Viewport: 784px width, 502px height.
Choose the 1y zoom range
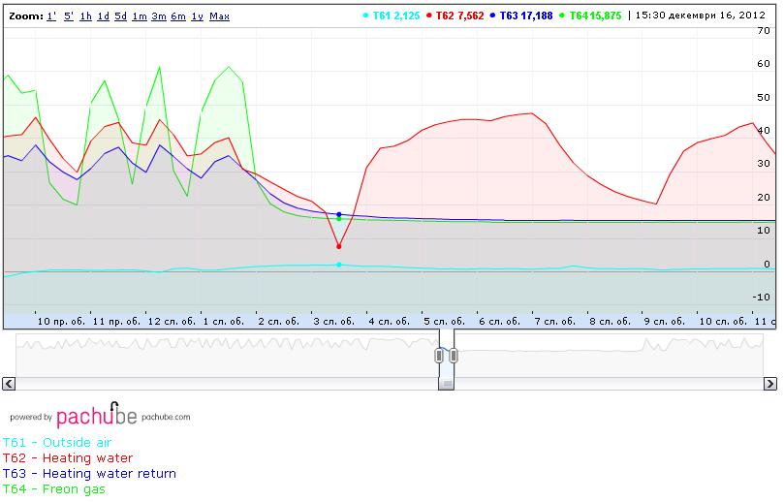(x=197, y=16)
